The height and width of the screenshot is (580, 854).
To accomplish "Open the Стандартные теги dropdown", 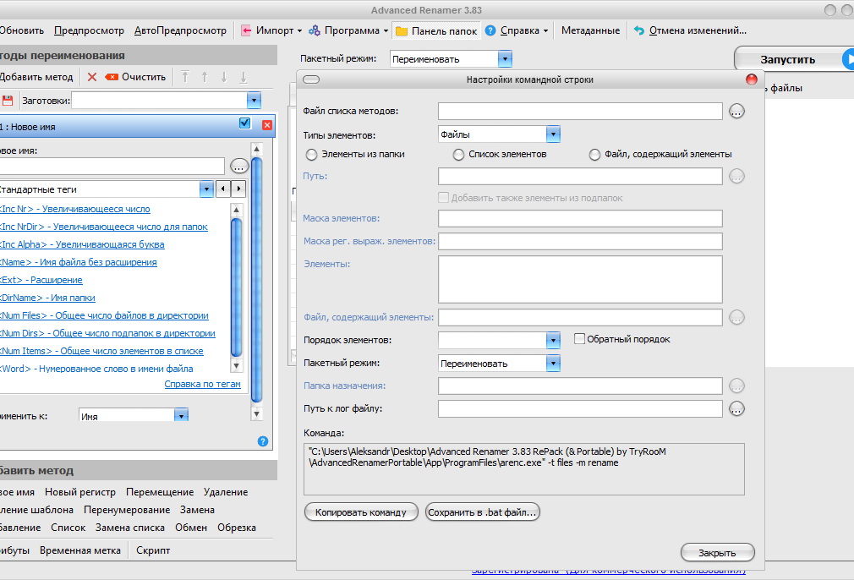I will pyautogui.click(x=206, y=189).
